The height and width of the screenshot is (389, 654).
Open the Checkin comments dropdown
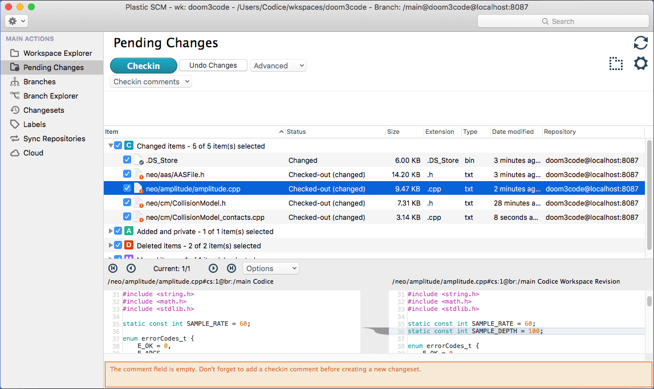[x=151, y=81]
